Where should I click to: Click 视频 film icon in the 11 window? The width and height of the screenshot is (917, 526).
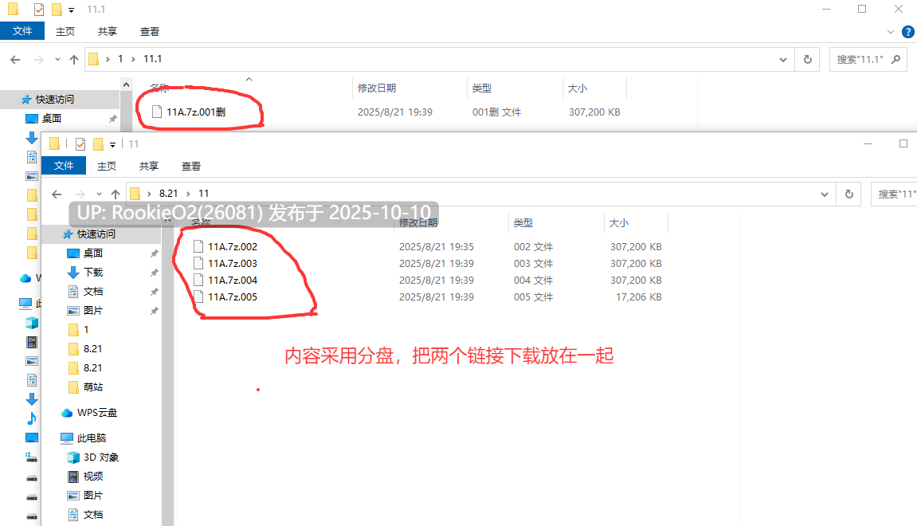coord(73,477)
